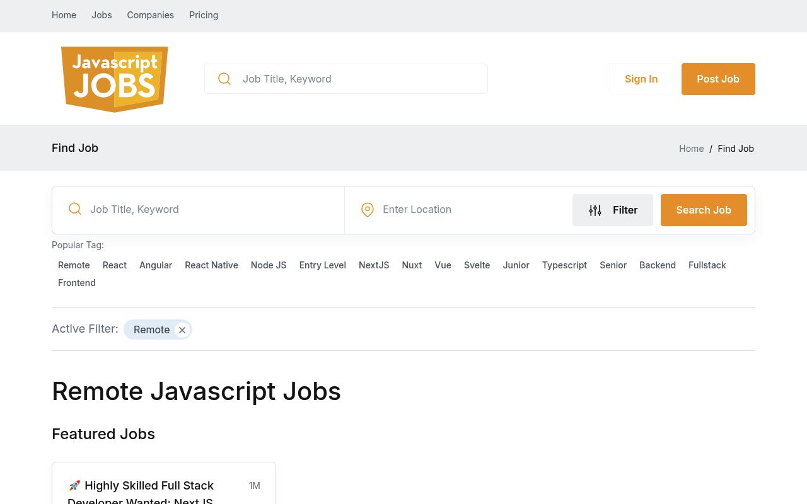Open the Javascript Jobs logo

115,79
